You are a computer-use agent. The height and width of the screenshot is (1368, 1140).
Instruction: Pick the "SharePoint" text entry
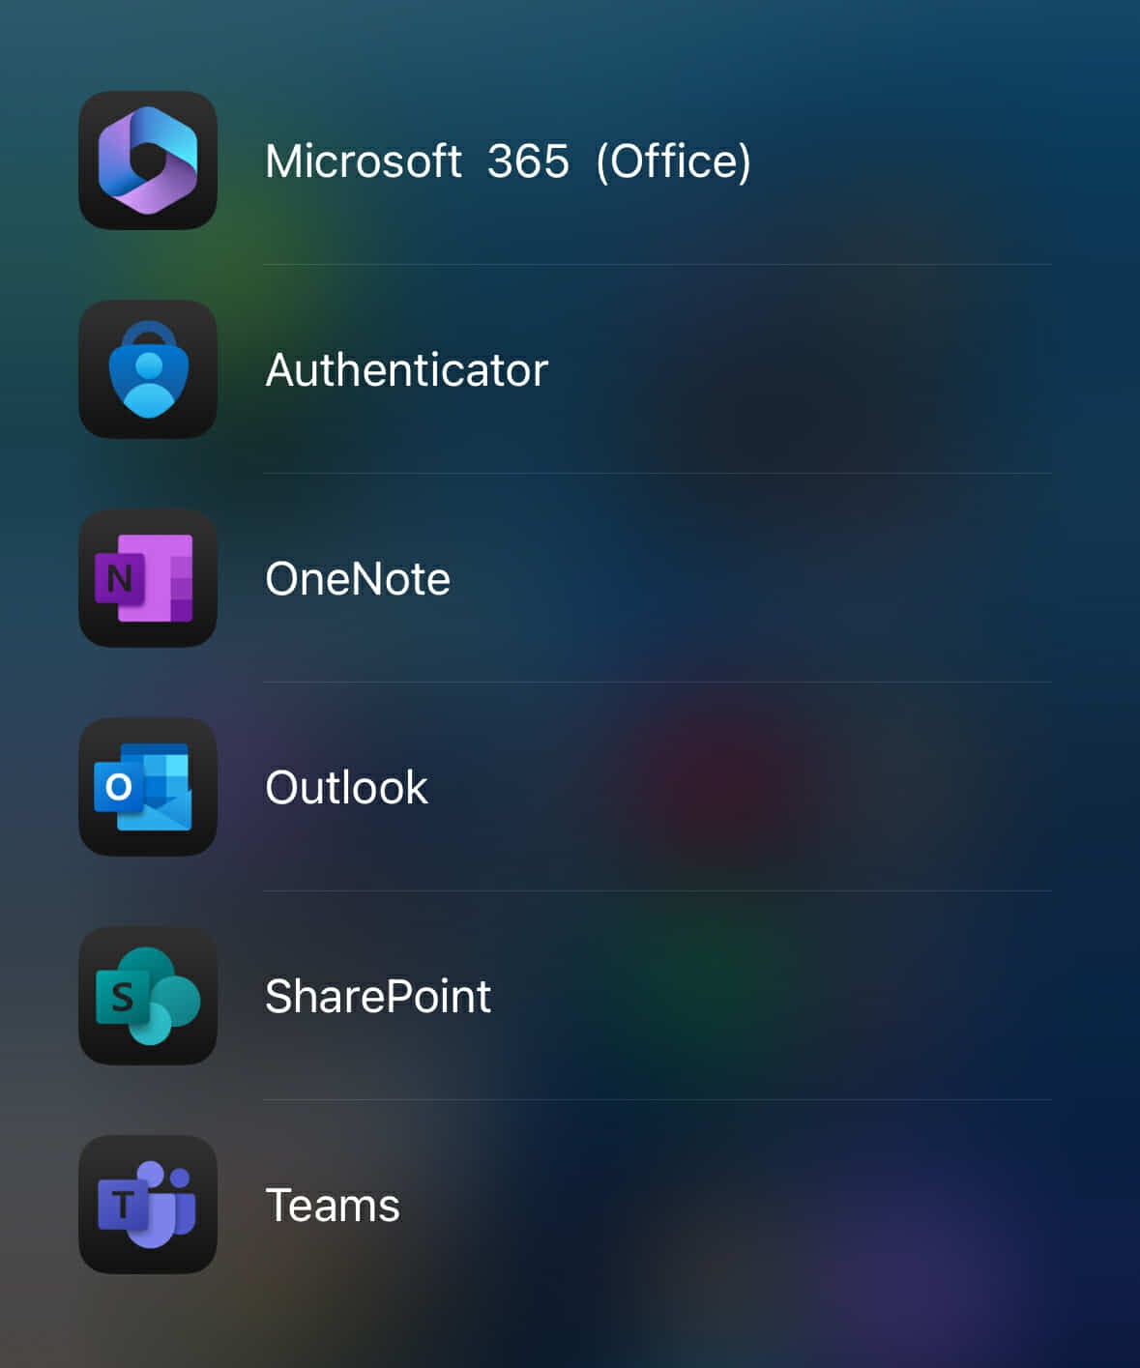click(x=378, y=997)
